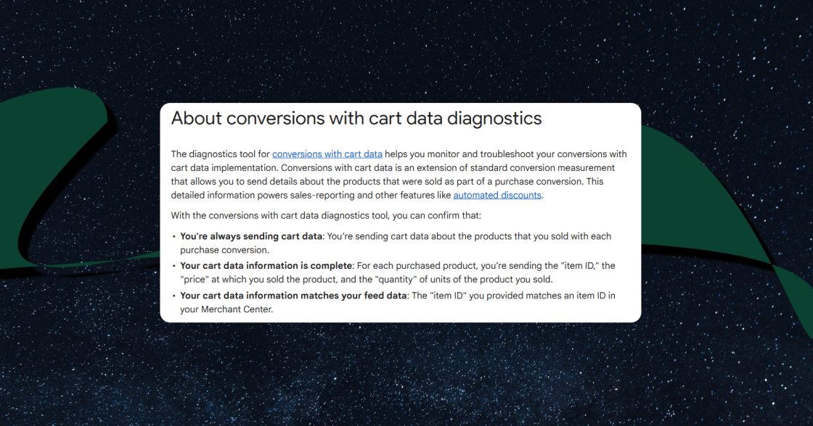The image size is (813, 426).
Task: Click "purchase conversion." ending the first bullet
Action: pos(224,250)
